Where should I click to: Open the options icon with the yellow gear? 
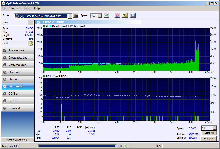point(125,15)
